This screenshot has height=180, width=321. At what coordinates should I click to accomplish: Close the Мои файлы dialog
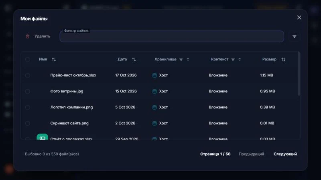point(299,18)
